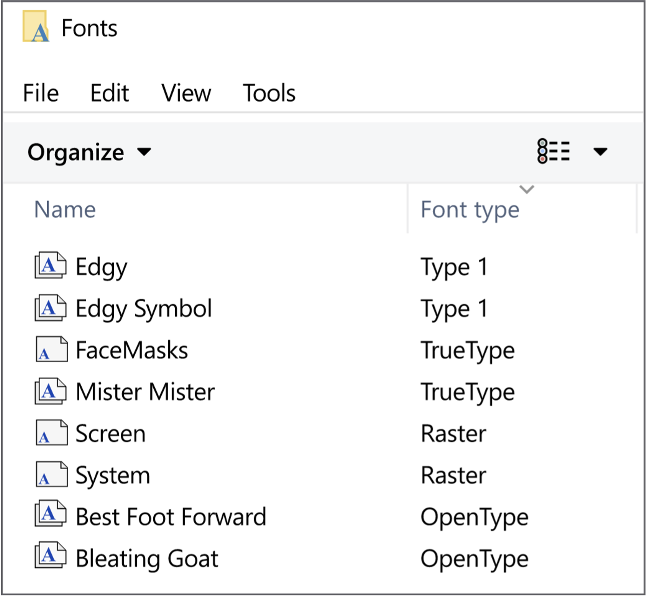This screenshot has height=597, width=647.
Task: Sort by the Name column header
Action: click(65, 210)
